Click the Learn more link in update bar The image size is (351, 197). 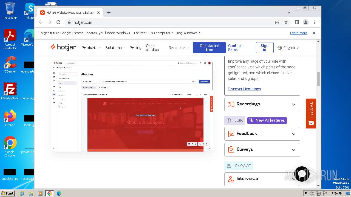point(299,33)
